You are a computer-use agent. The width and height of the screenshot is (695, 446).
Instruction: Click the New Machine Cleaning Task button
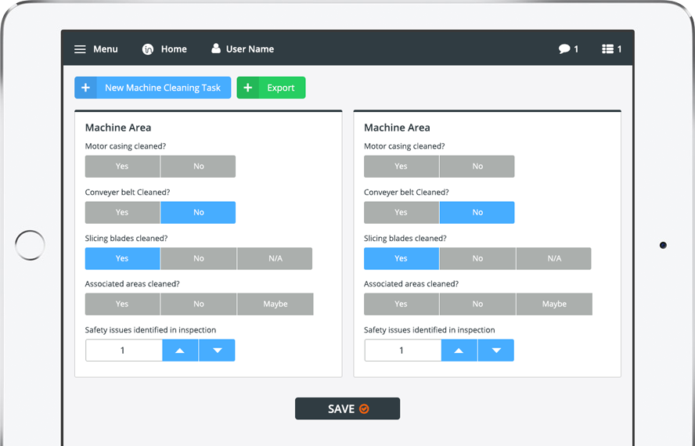click(x=162, y=88)
